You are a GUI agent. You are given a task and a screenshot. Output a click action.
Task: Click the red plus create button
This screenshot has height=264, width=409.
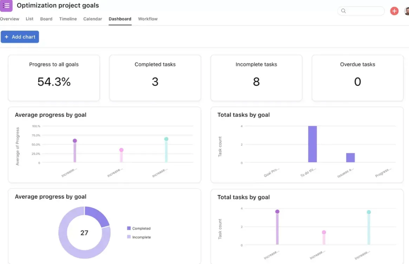394,11
